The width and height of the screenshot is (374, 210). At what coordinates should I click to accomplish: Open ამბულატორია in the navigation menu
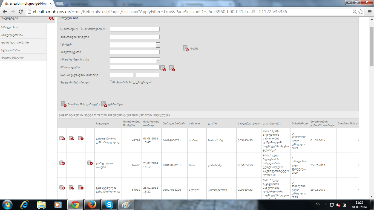(x=12, y=35)
